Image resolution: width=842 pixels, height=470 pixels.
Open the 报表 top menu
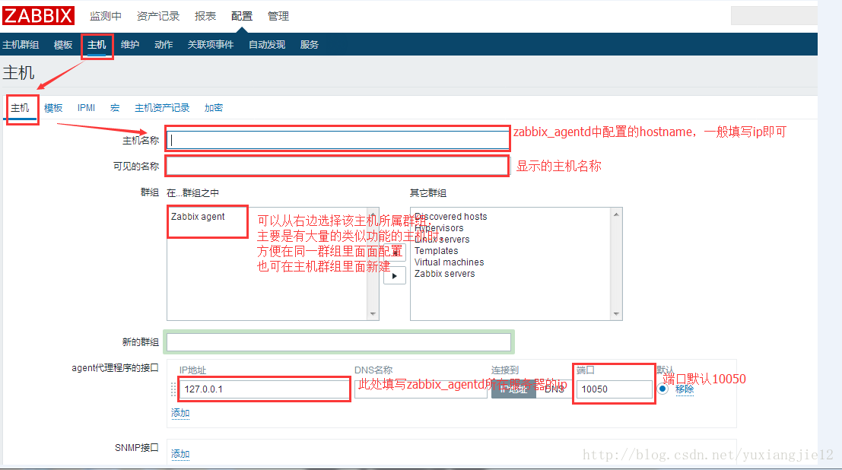(205, 16)
